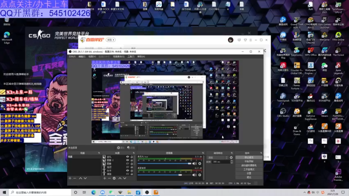This screenshot has width=349, height=196.
Task: Open OBS 设置 settings from controls dock
Action: [x=249, y=173]
